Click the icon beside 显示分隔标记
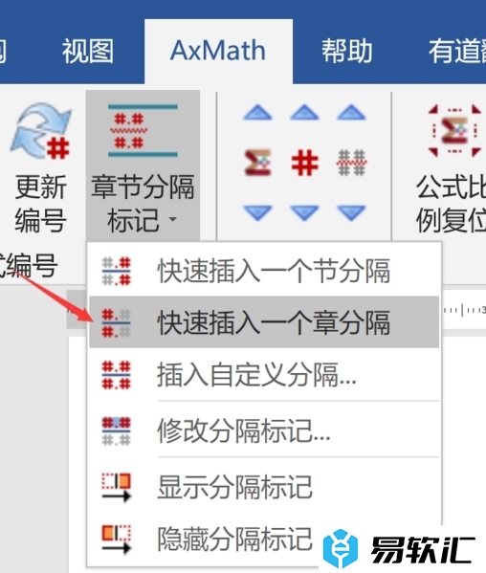Image resolution: width=486 pixels, height=573 pixels. pos(116,487)
